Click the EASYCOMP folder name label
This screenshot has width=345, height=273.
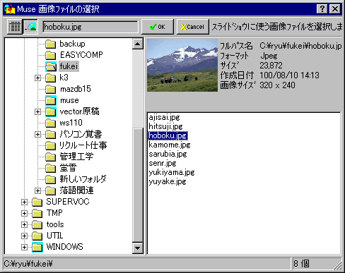pyautogui.click(x=81, y=55)
